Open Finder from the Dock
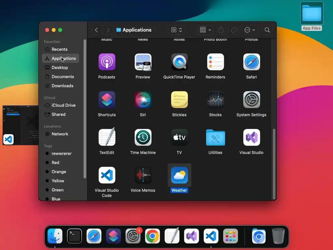The width and height of the screenshot is (333, 250). click(55, 236)
